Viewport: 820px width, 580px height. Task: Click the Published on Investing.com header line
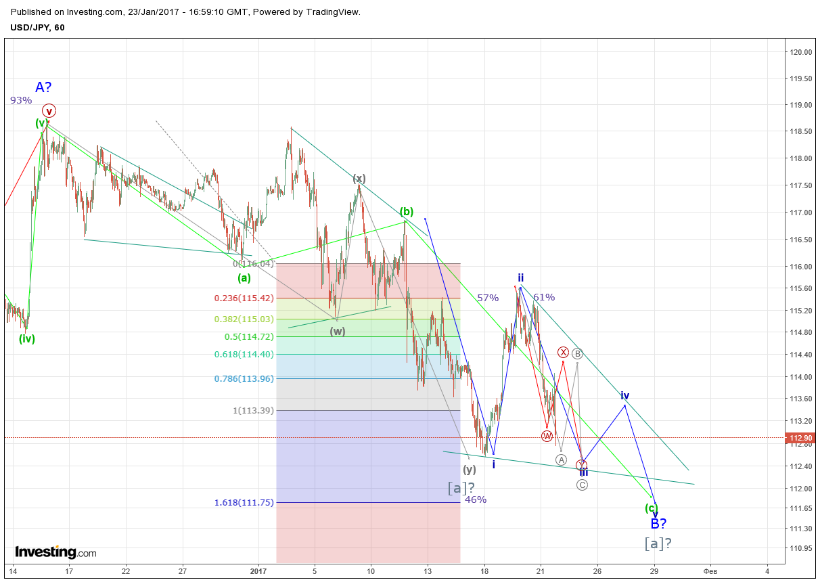point(186,12)
